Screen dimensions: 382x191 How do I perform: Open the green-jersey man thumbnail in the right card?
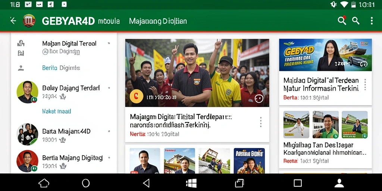click(x=325, y=125)
